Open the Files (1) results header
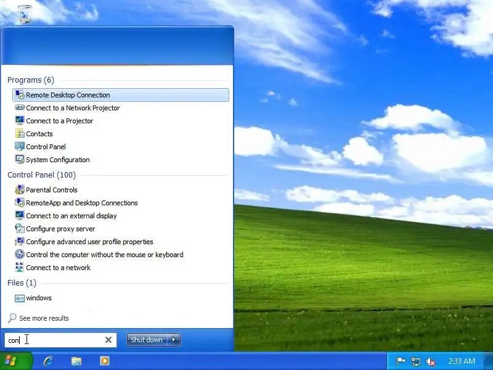 pyautogui.click(x=22, y=283)
